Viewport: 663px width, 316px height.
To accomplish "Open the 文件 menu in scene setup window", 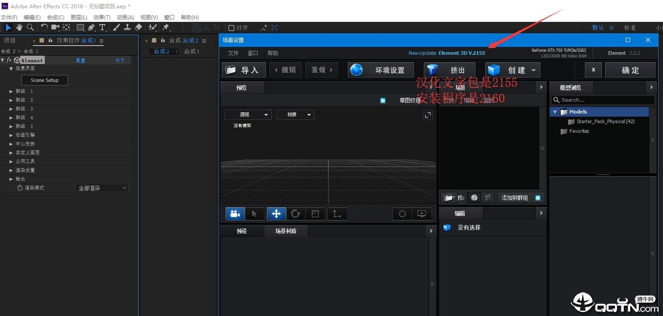I will tap(233, 53).
